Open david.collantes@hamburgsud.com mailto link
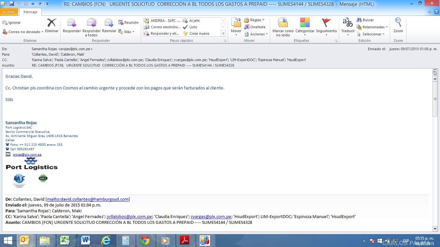This screenshot has width=440, height=247. pos(88,199)
